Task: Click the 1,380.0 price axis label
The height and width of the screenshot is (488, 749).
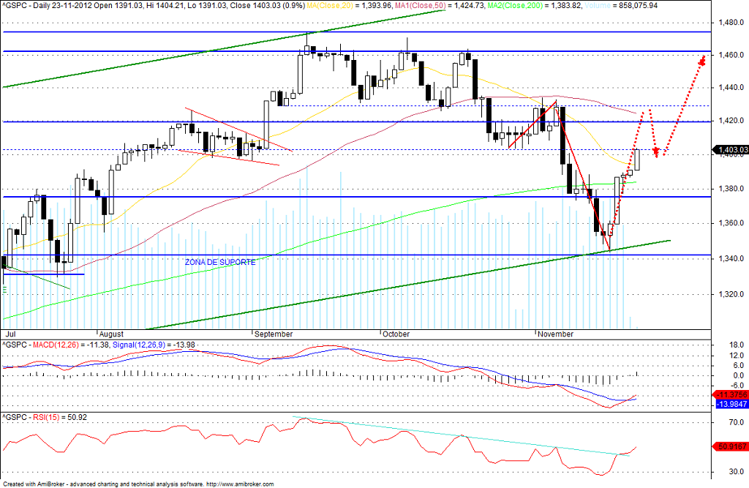Action: (731, 189)
